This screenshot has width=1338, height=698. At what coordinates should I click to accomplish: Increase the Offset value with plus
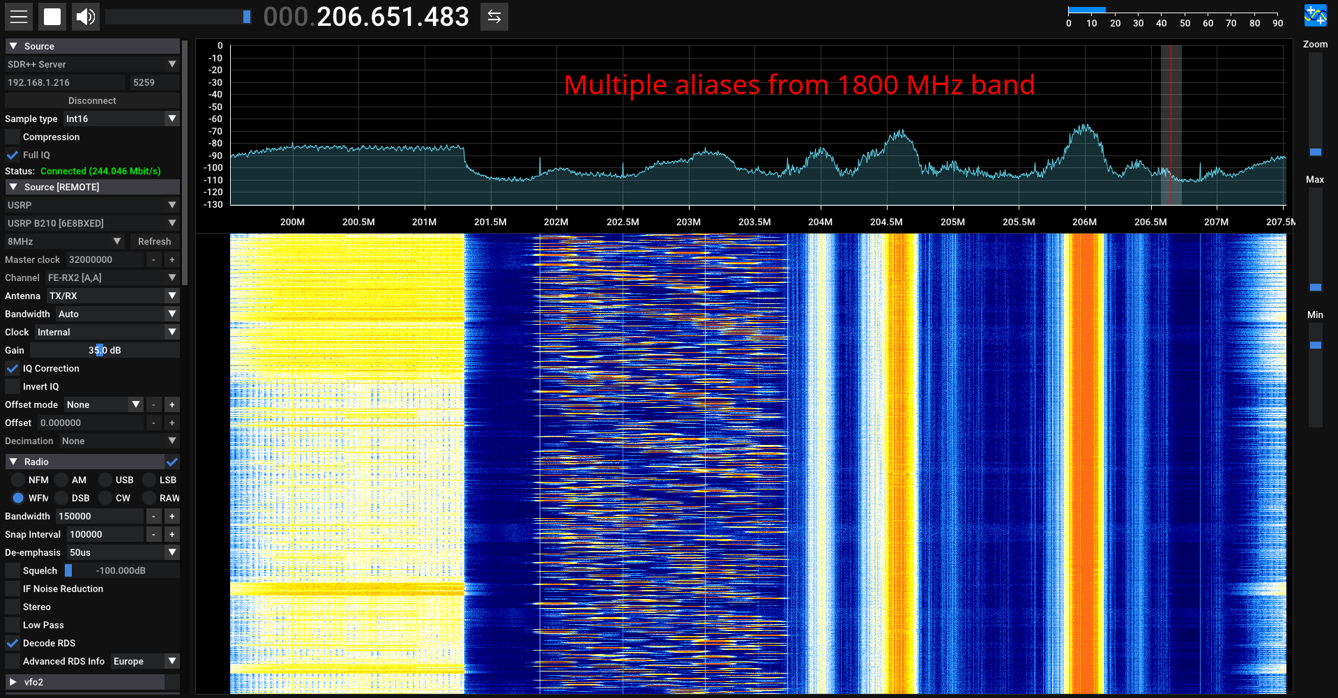[x=172, y=423]
